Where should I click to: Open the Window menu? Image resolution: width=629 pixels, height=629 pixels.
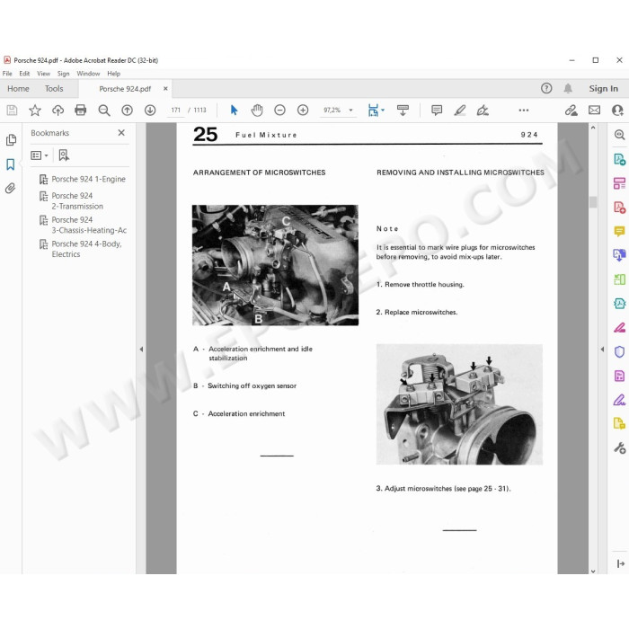88,74
